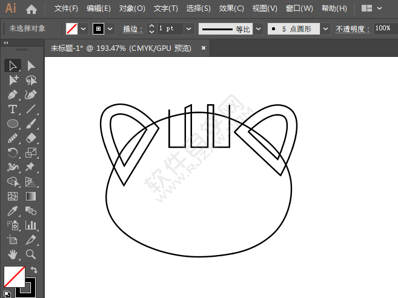Select the Ellipse tool

[13, 124]
